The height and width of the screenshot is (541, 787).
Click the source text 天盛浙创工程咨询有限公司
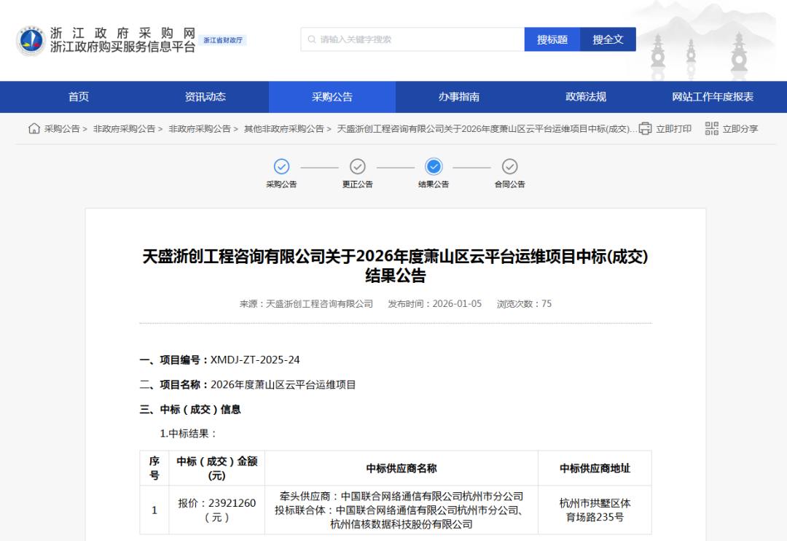(319, 304)
